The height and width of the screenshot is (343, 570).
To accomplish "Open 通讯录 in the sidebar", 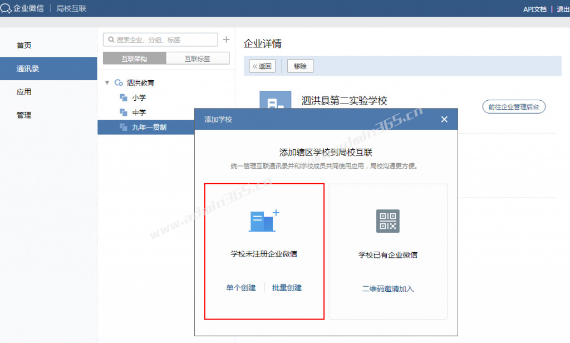I will [48, 68].
